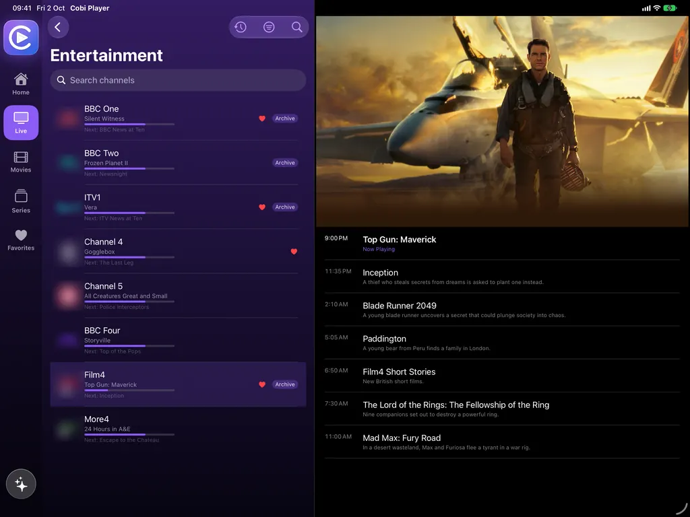Toggle favorite heart for ITV1

(x=262, y=207)
